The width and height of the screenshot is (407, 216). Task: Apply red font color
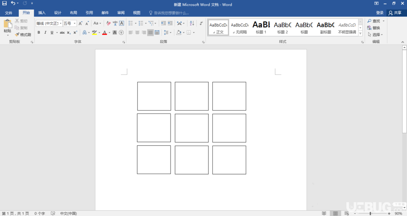[105, 33]
